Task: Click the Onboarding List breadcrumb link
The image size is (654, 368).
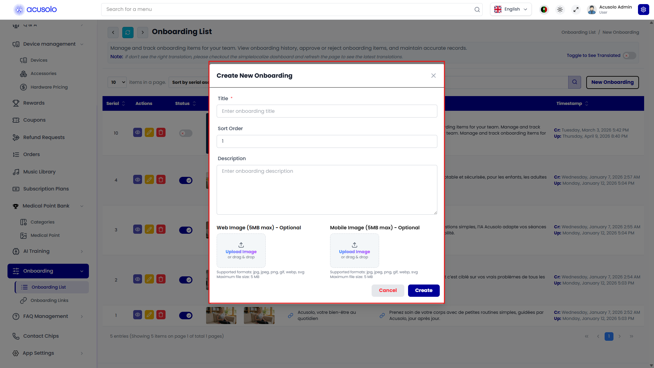Action: click(578, 32)
